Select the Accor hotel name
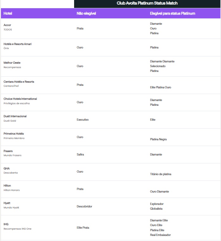The height and width of the screenshot is (241, 221). [7, 25]
